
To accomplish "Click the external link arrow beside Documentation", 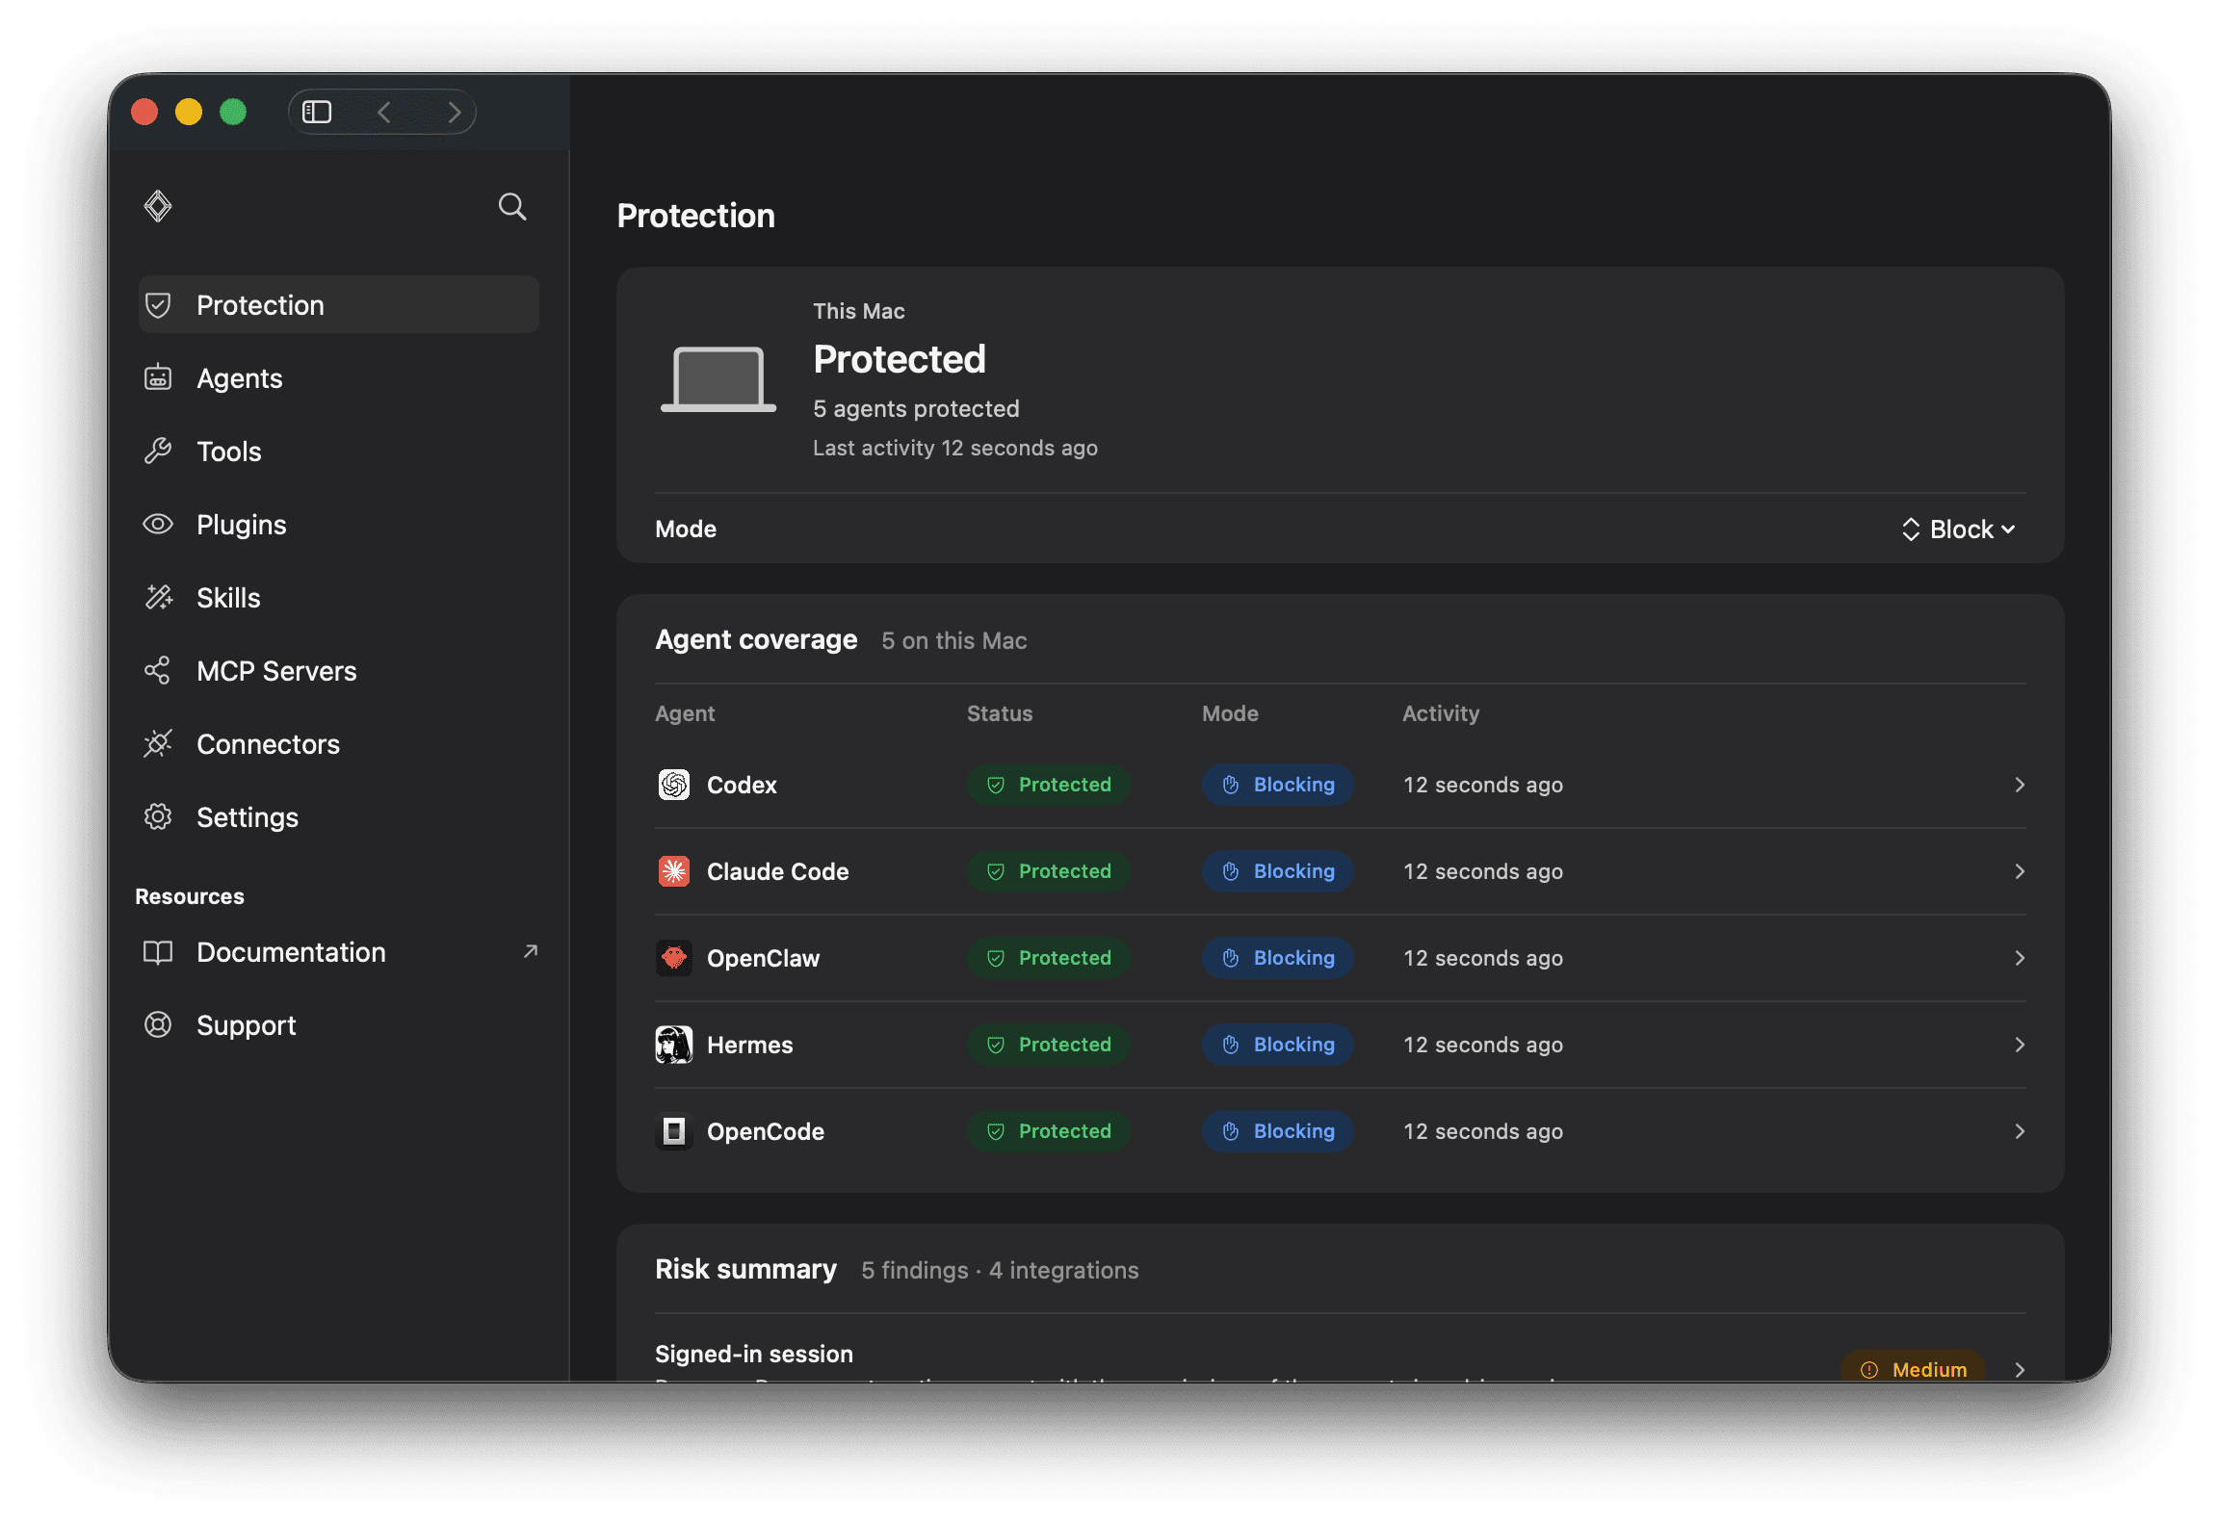I will [531, 951].
